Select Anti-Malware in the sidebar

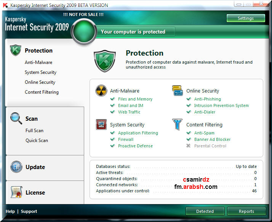38,62
